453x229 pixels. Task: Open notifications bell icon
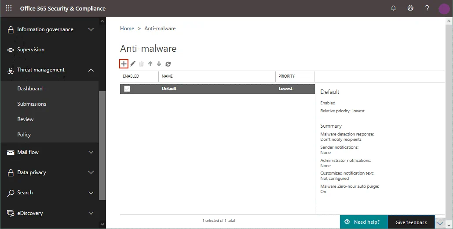[393, 8]
